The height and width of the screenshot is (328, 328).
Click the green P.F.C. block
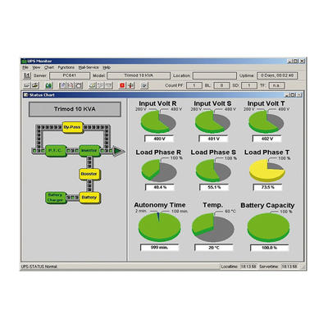coord(56,151)
